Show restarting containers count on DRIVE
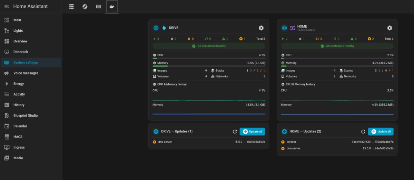This screenshot has height=180, width=414. (x=208, y=39)
